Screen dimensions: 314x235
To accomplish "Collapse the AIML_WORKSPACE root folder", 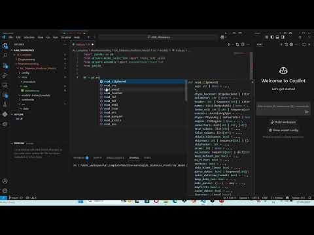I will (24, 50).
